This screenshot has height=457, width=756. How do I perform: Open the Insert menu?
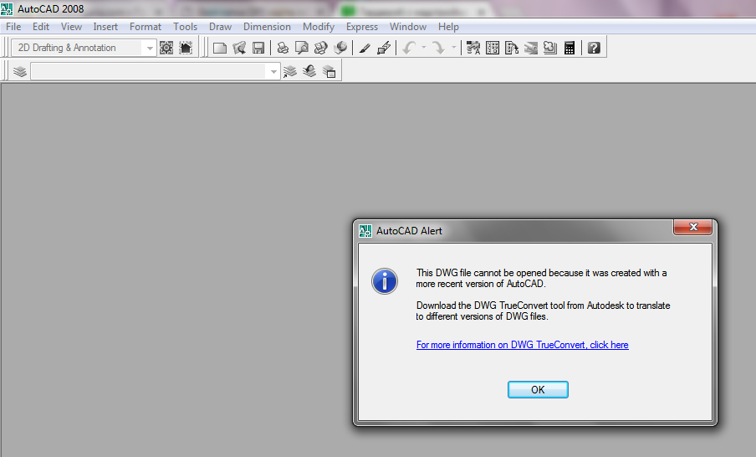(x=105, y=27)
